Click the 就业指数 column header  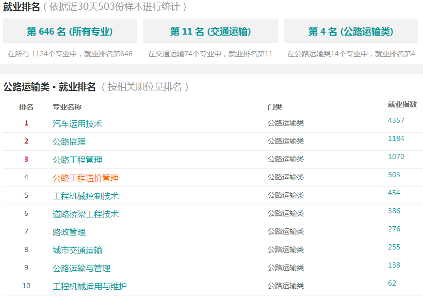point(402,104)
